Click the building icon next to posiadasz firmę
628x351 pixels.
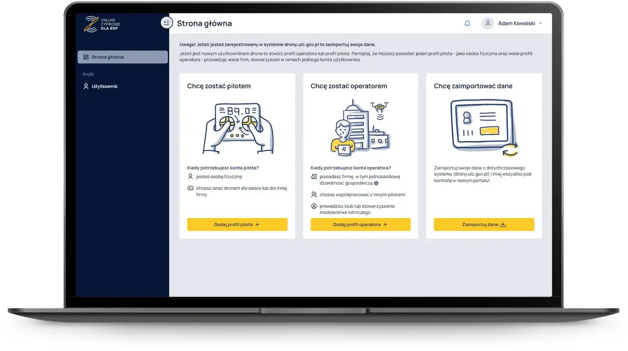pos(314,177)
